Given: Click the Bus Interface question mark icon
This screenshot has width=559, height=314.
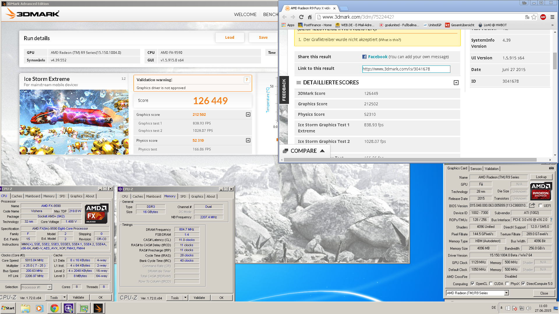Looking at the screenshot, I should tap(551, 220).
